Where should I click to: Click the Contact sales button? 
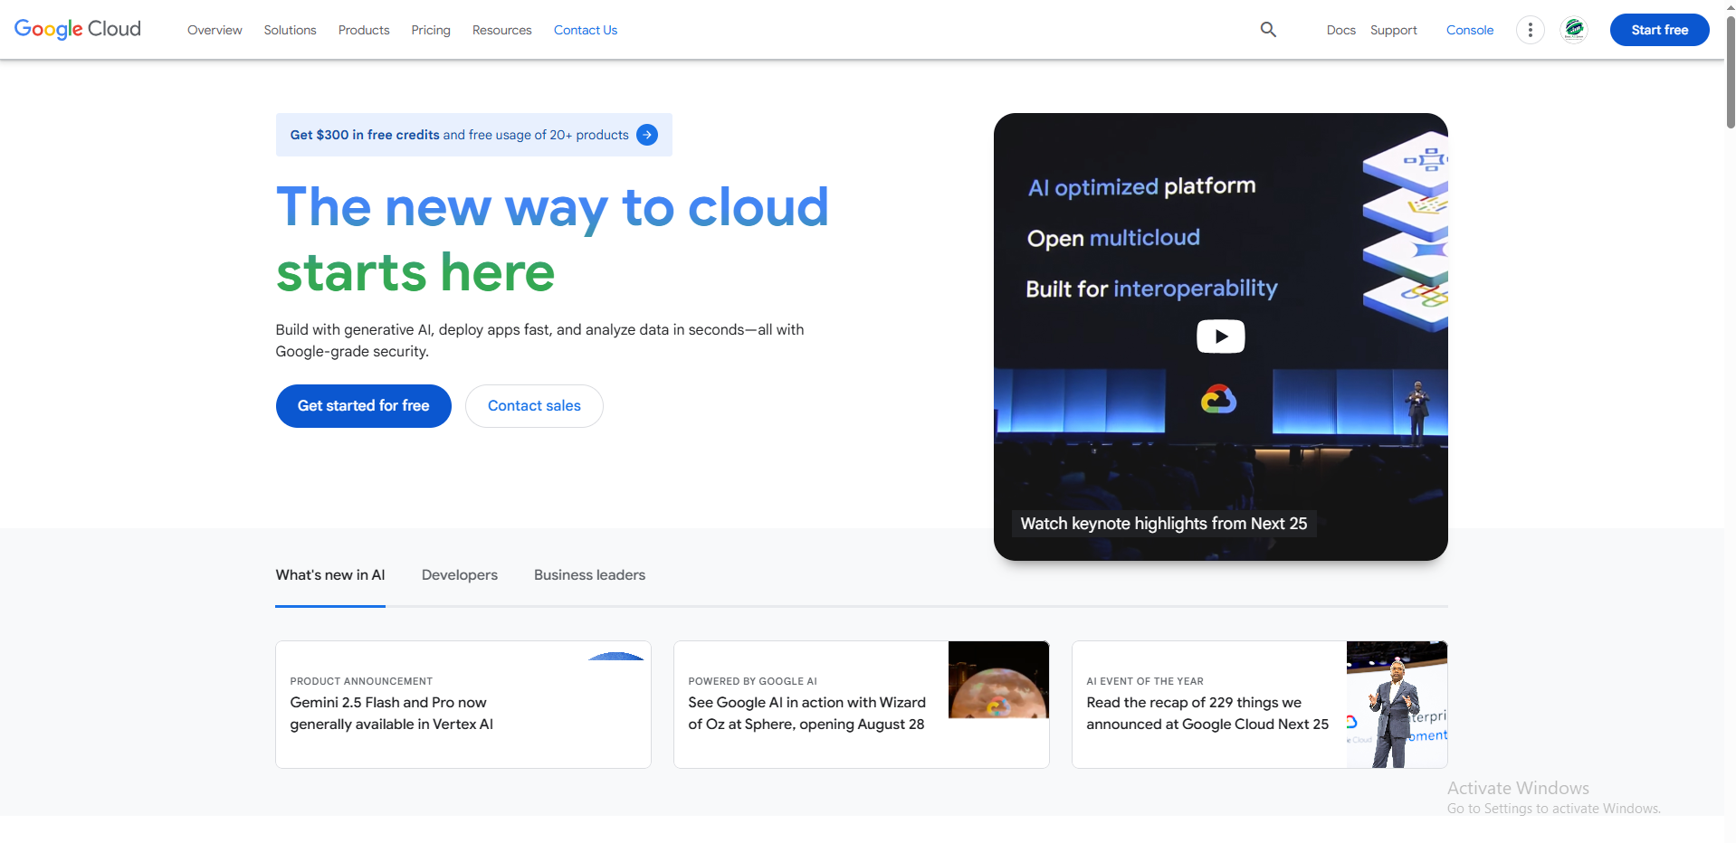click(x=534, y=406)
